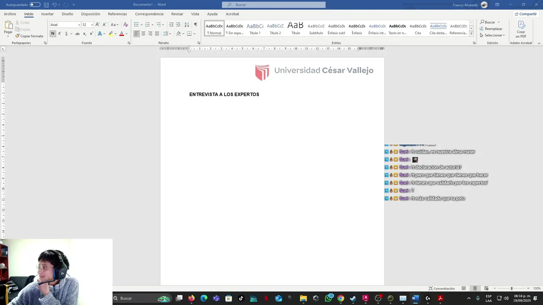The image size is (543, 305).
Task: Click Reemplazar in Edición group
Action: pos(491,29)
